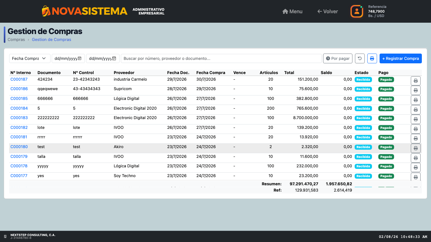
Task: Click NEXTSTEP CONSULTING, C.A. in footer
Action: (33, 235)
